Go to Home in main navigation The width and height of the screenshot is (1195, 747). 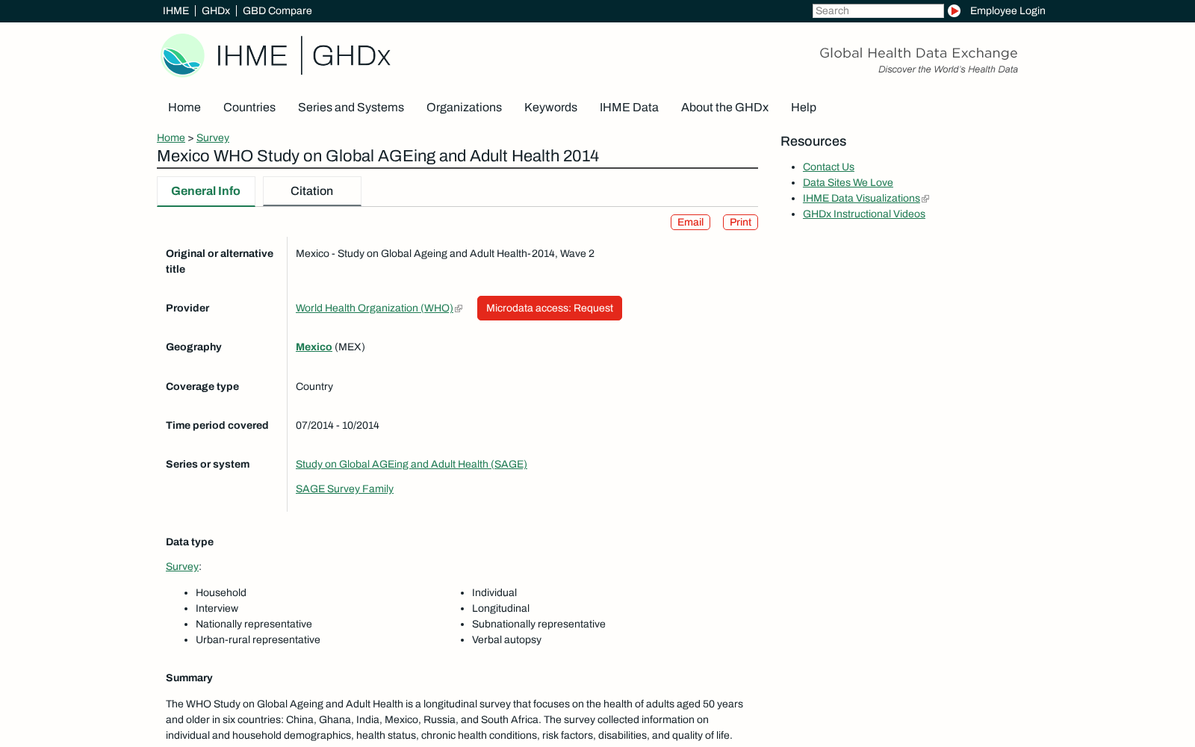pyautogui.click(x=184, y=108)
